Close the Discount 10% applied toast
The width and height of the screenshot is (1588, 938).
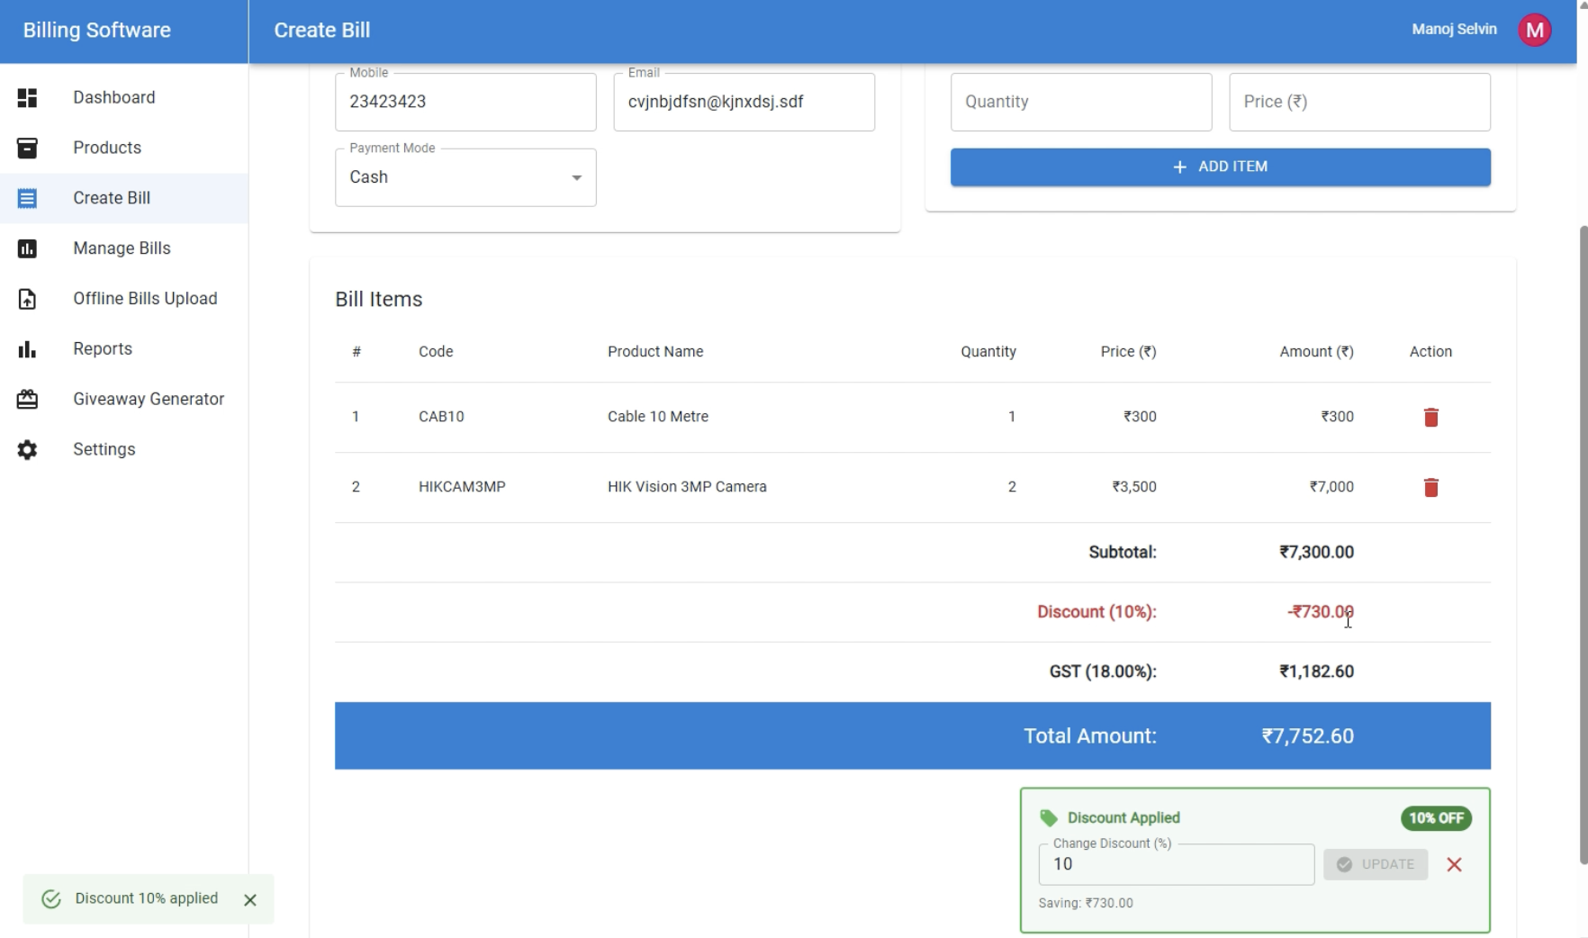point(250,899)
